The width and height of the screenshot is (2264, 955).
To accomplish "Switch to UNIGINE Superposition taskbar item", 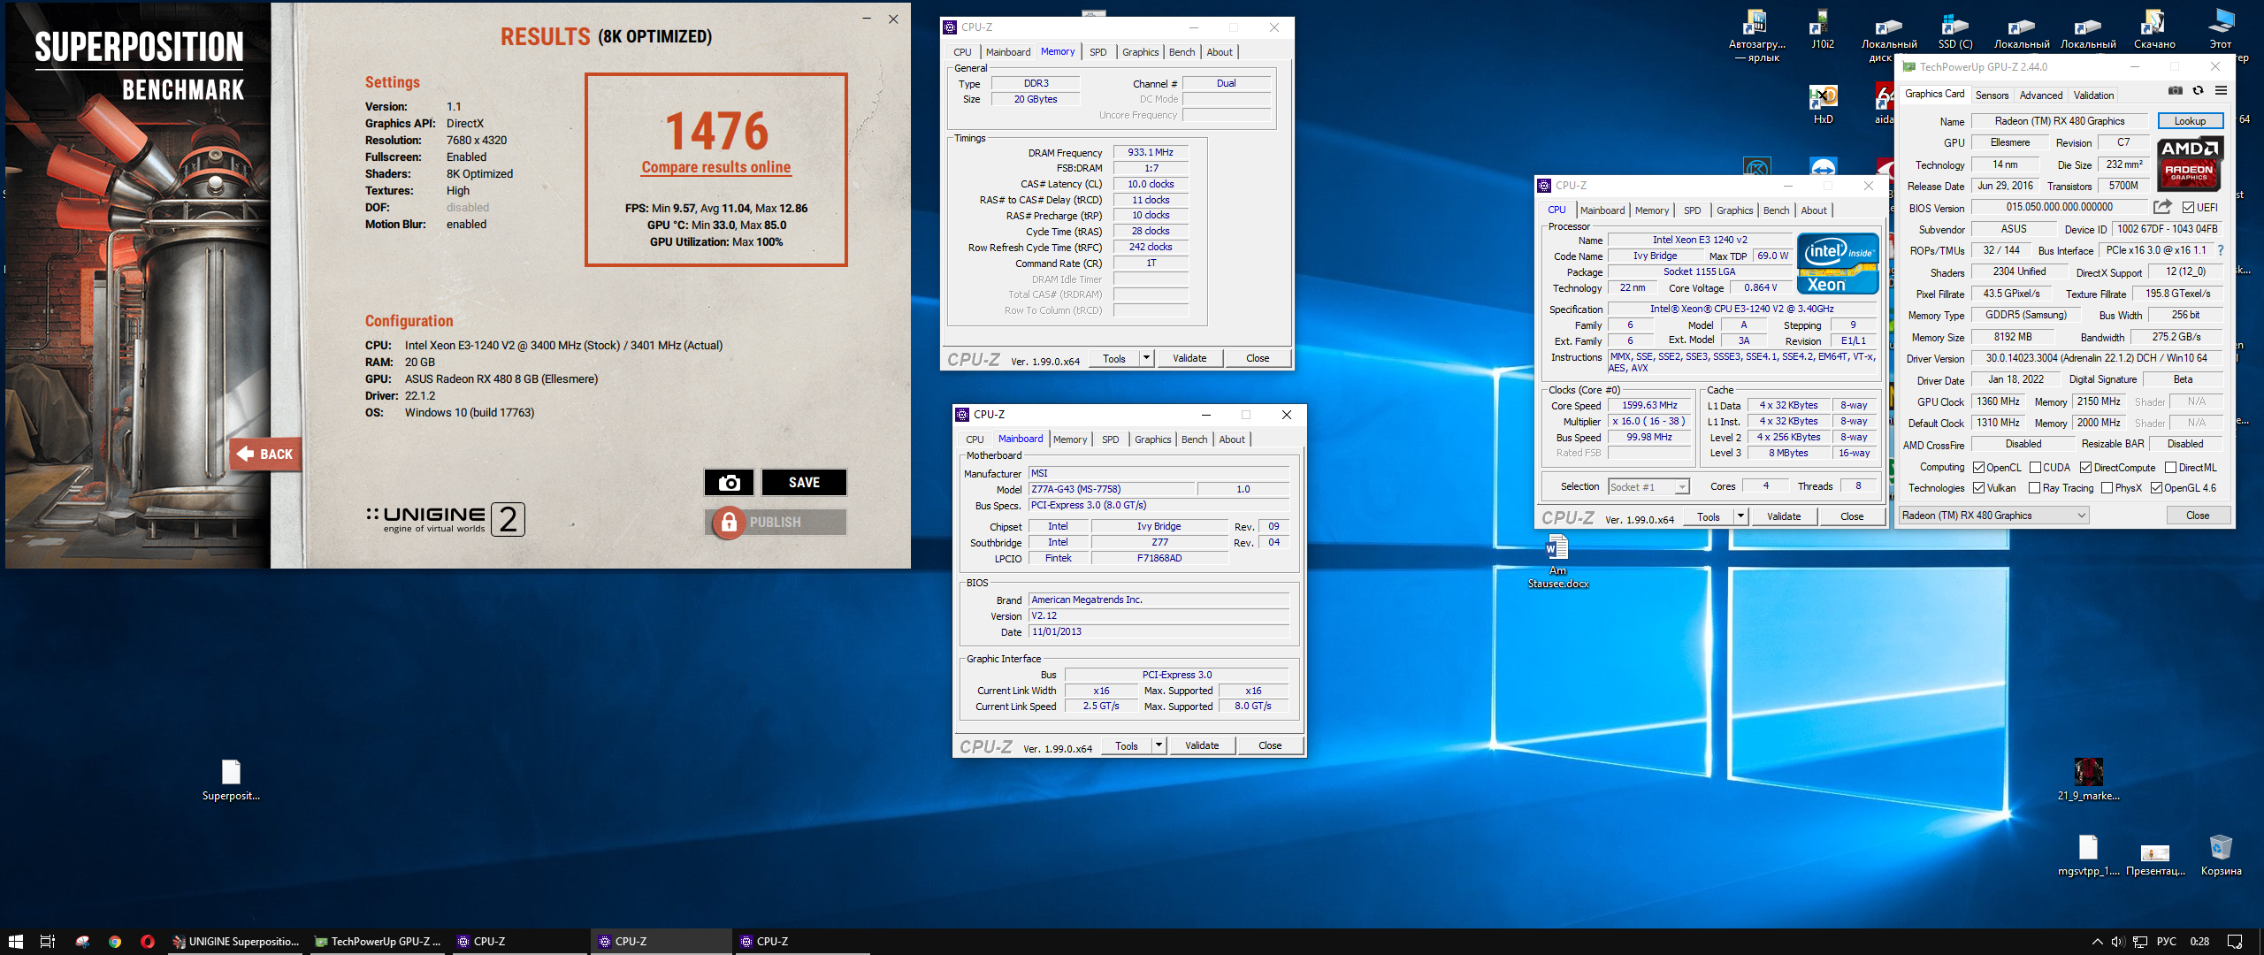I will [x=234, y=942].
